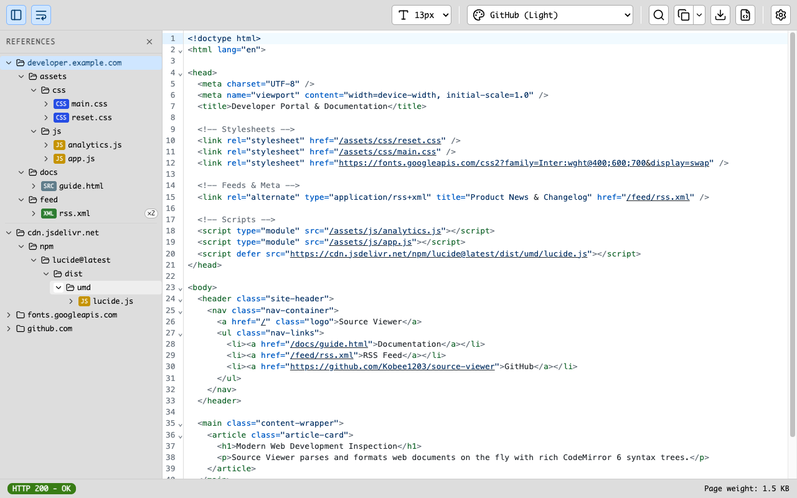Click the download icon in toolbar
797x498 pixels.
click(720, 15)
